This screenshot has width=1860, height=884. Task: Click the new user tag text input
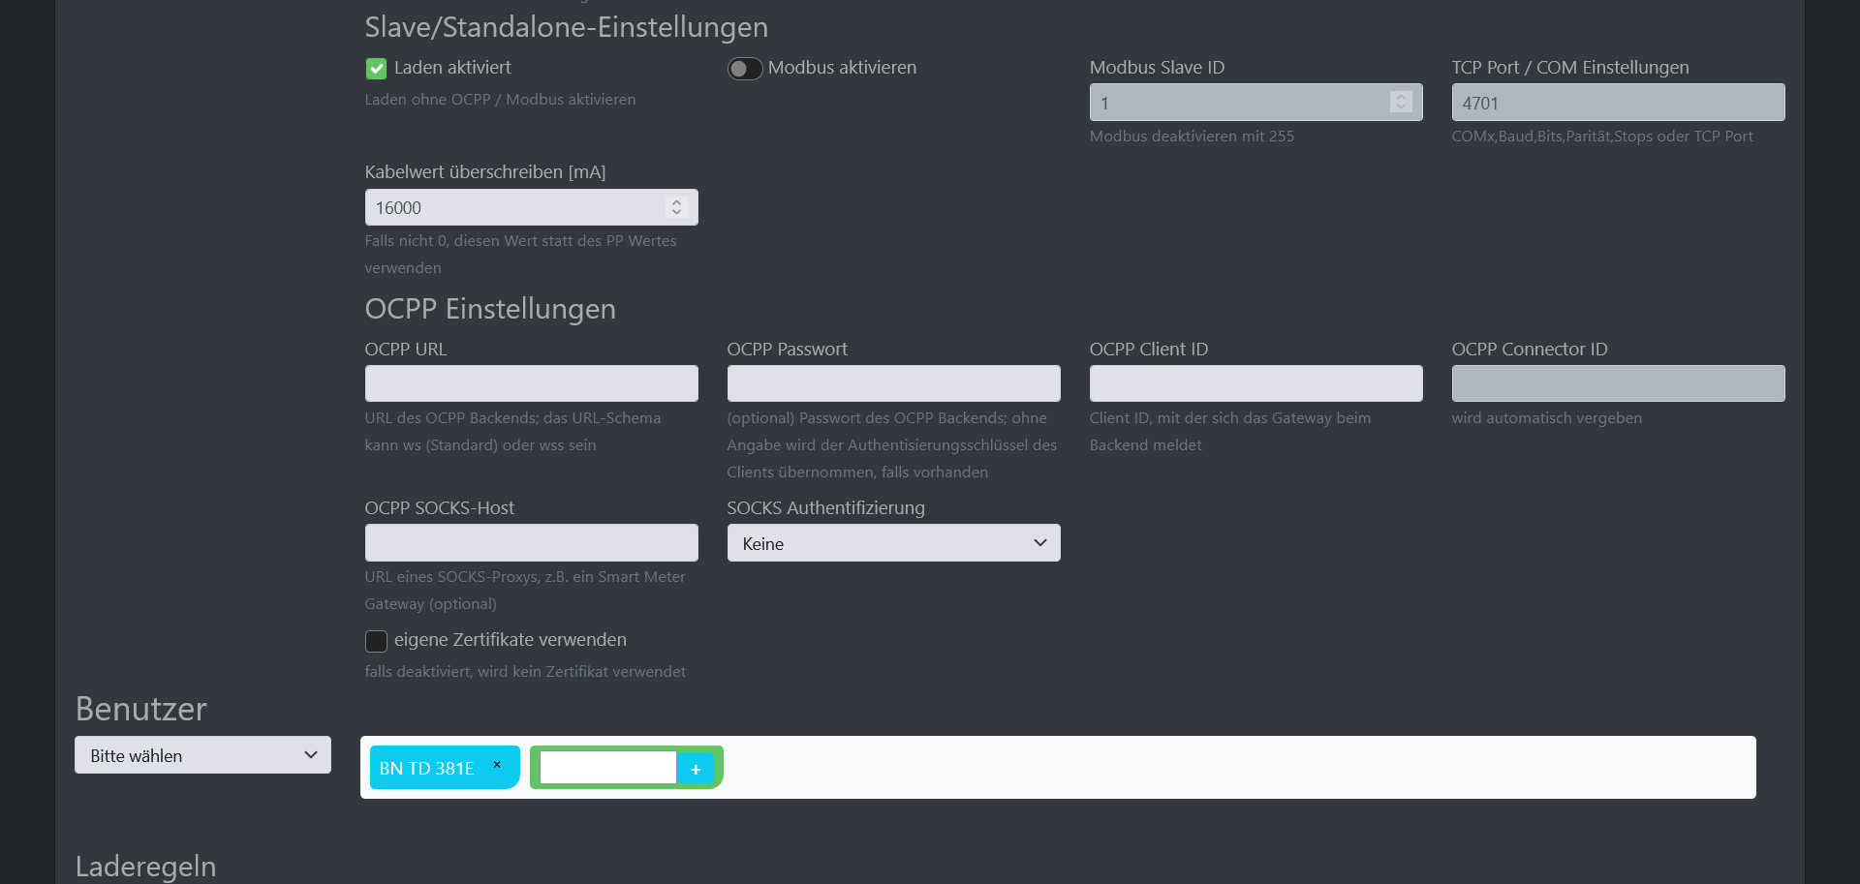point(607,768)
